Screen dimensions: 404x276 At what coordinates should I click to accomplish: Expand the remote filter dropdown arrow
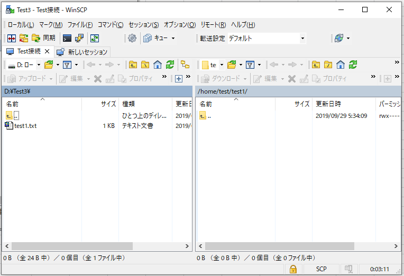coord(259,65)
